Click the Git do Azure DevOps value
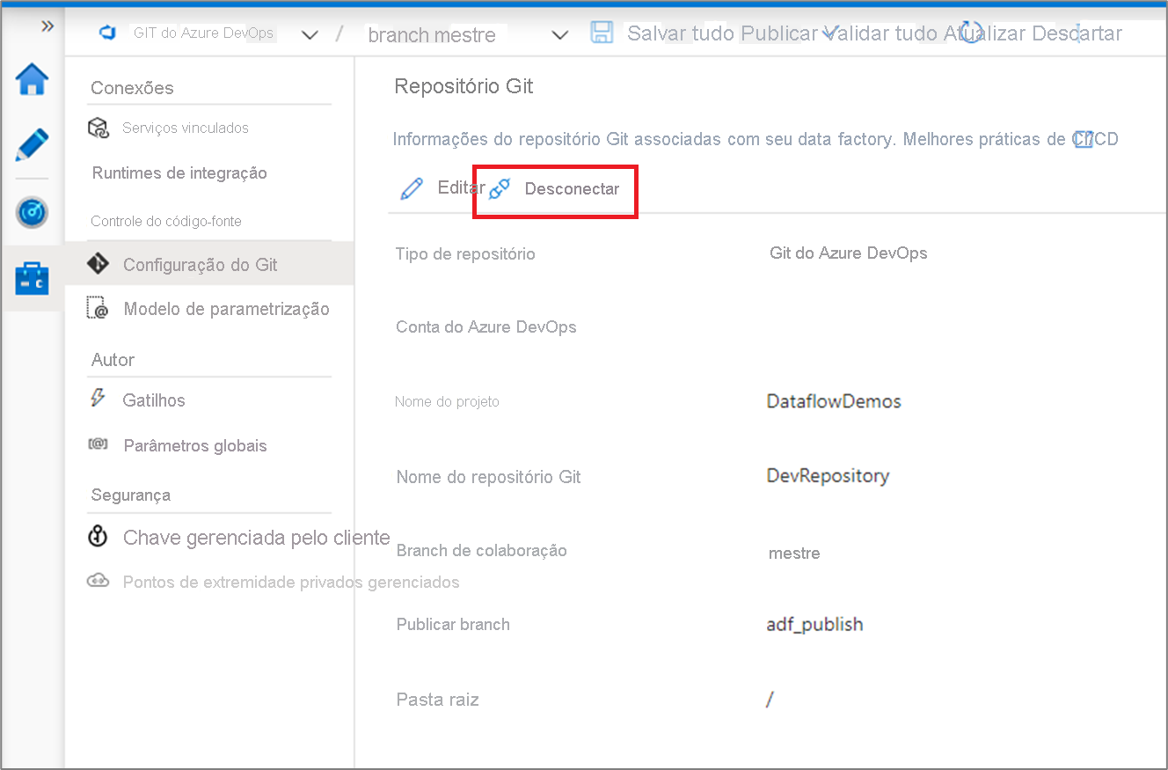The height and width of the screenshot is (770, 1168). [x=849, y=253]
